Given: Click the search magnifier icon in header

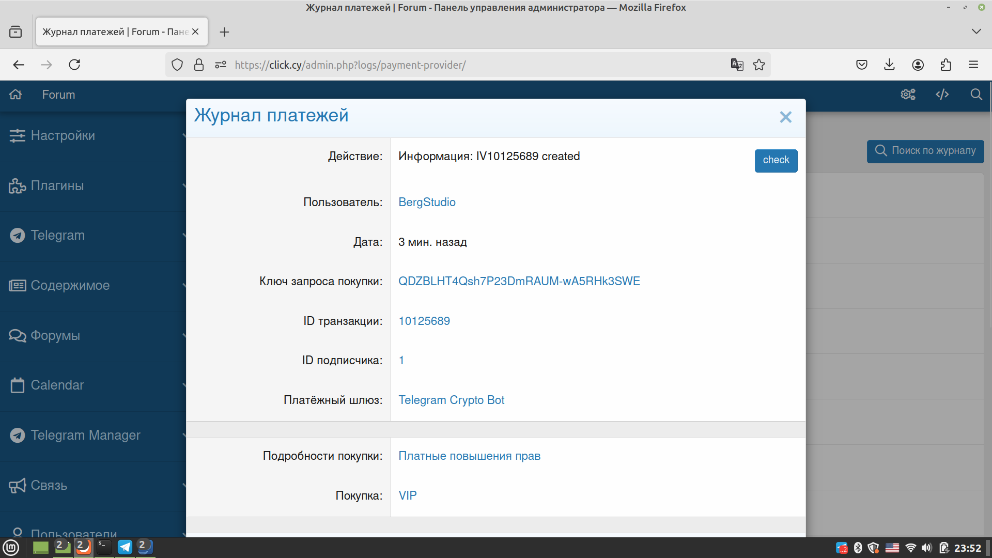Looking at the screenshot, I should click(x=975, y=95).
